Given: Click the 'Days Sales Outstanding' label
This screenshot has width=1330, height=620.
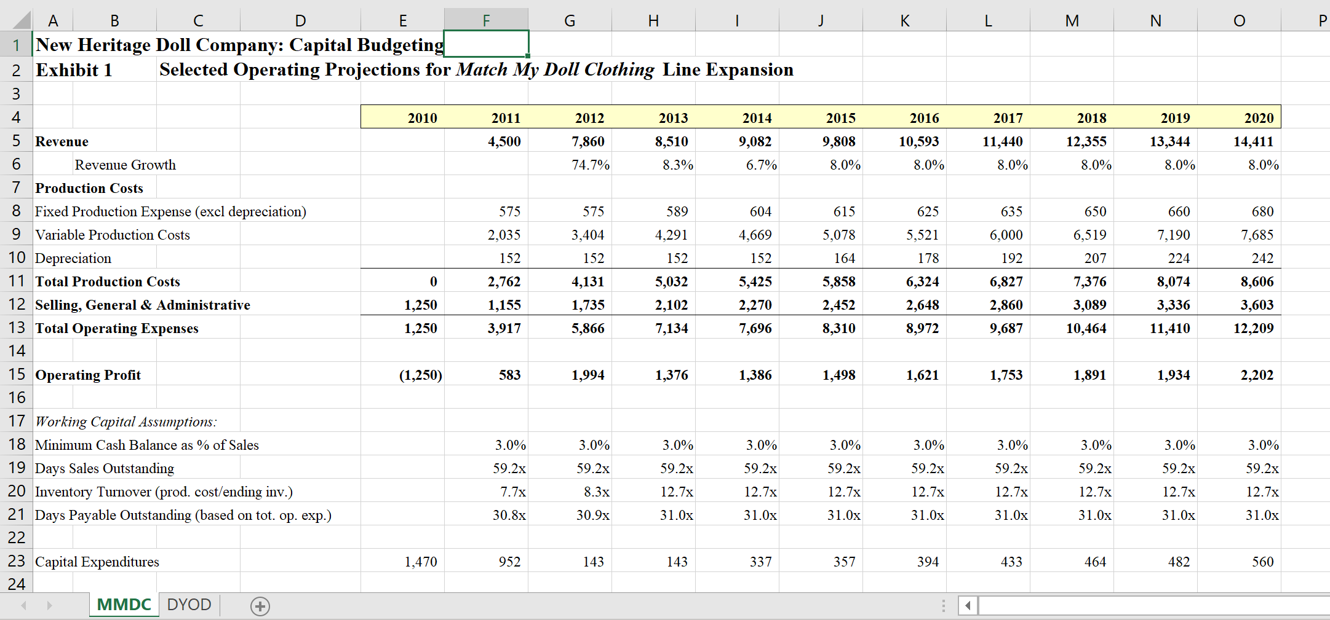Looking at the screenshot, I should coord(104,468).
